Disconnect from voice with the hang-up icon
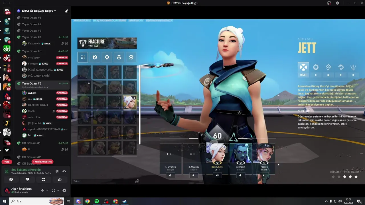This screenshot has height=205, width=365. pyautogui.click(x=64, y=171)
